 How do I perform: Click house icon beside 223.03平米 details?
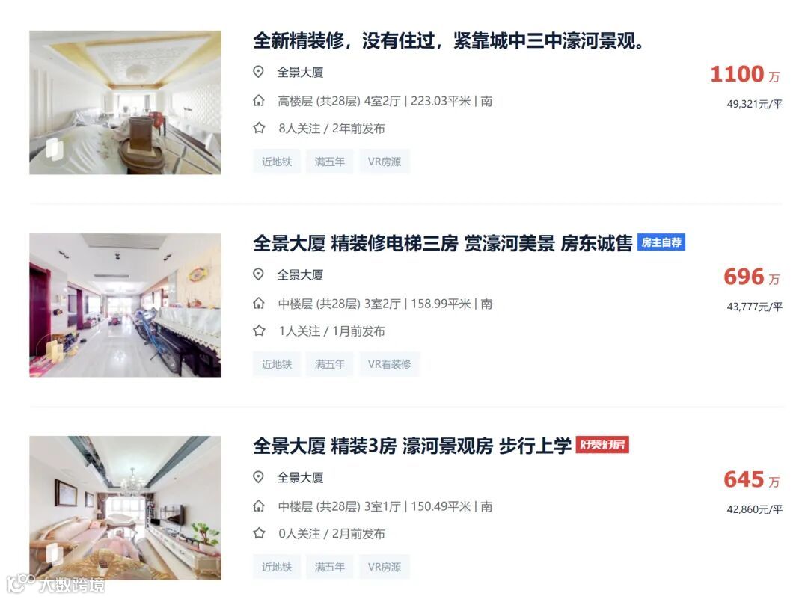259,100
